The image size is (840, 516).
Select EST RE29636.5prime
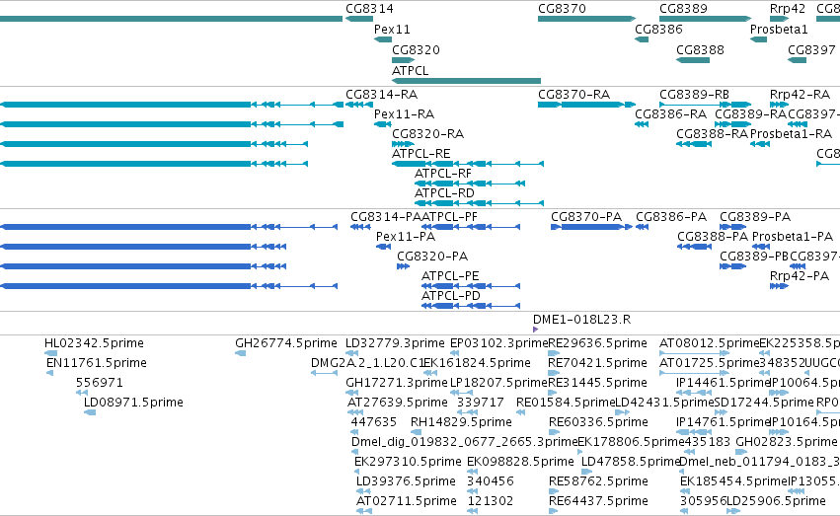(x=597, y=343)
